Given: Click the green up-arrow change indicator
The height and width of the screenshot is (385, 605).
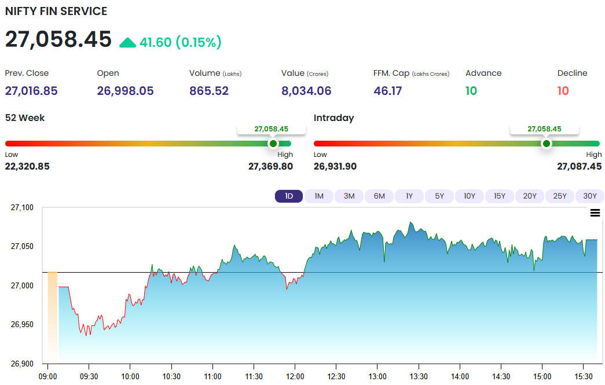Looking at the screenshot, I should (128, 42).
